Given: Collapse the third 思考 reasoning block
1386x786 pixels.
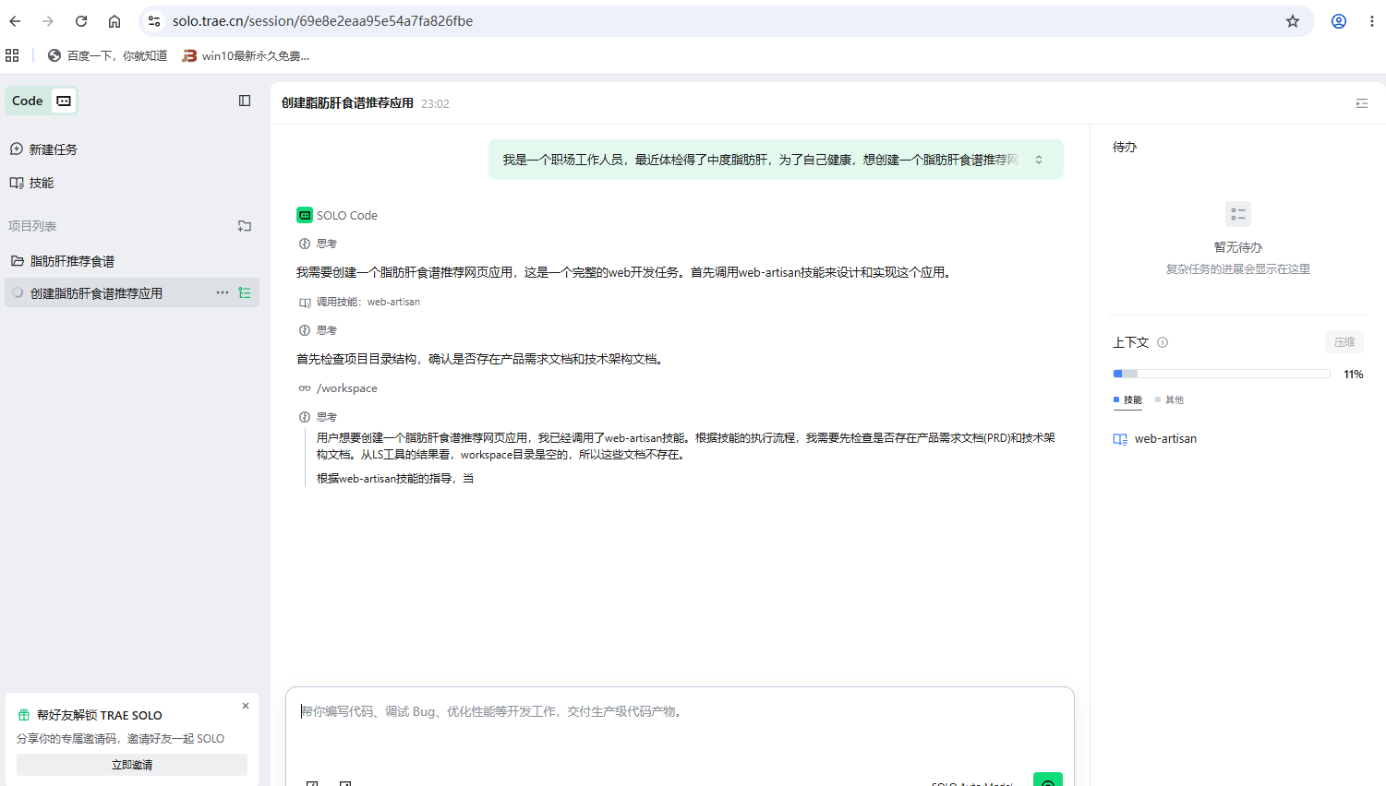Looking at the screenshot, I should pyautogui.click(x=326, y=417).
